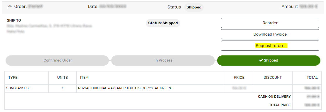The height and width of the screenshot is (112, 326).
Task: Click the UNITS column header
Action: (x=63, y=78)
